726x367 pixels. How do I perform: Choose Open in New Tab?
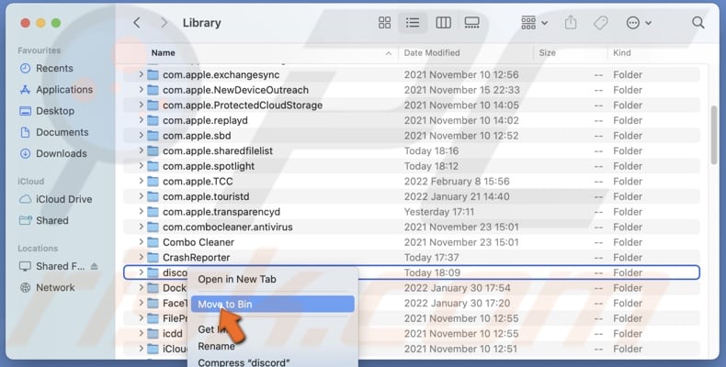[x=237, y=279]
